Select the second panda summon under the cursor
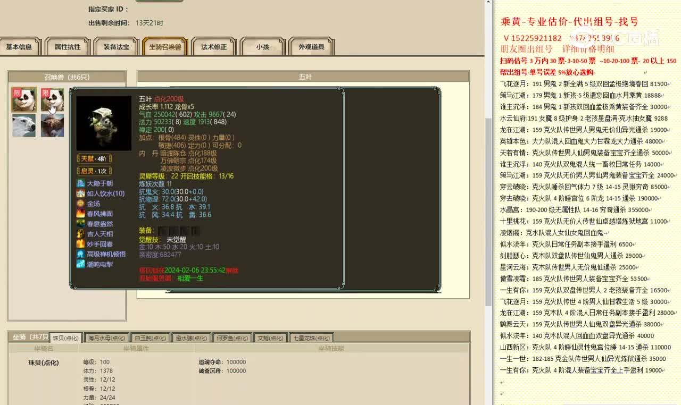 (52, 100)
